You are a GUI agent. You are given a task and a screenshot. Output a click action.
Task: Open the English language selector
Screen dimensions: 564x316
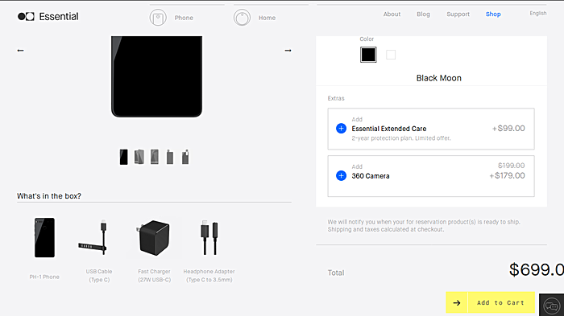tap(537, 14)
